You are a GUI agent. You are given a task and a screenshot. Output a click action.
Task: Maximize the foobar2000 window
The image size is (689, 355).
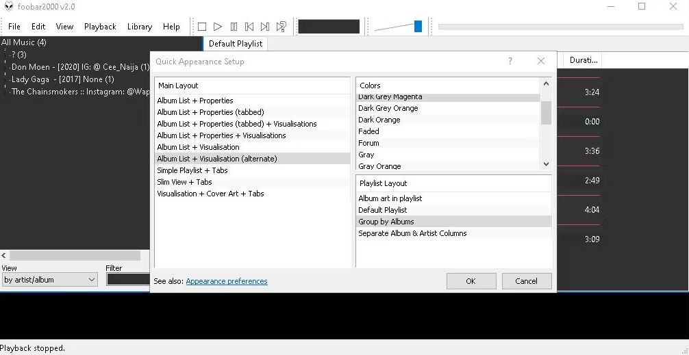pos(642,6)
